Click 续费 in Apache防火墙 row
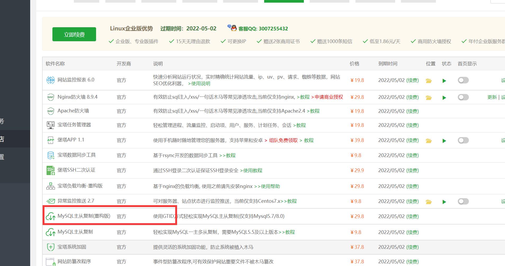This screenshot has height=266, width=505. [x=412, y=111]
